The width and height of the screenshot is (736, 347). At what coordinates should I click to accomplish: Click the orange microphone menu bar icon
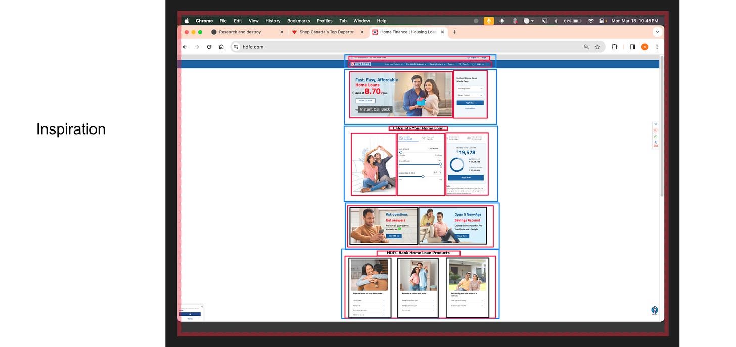pyautogui.click(x=489, y=21)
